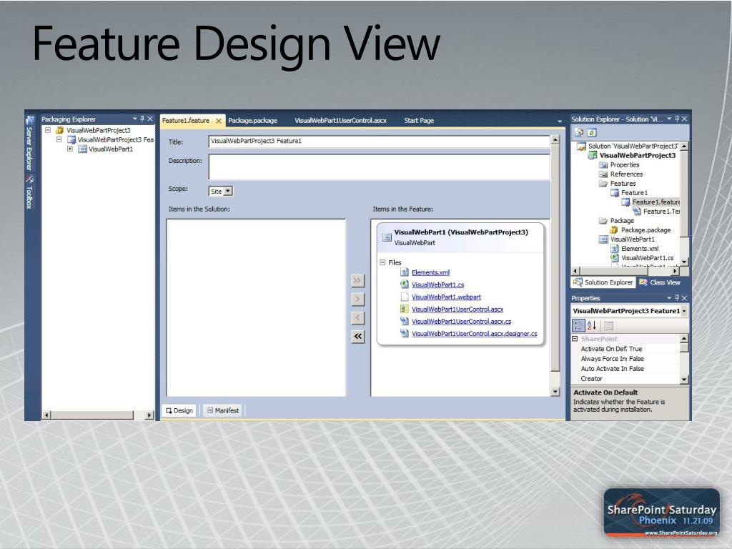The image size is (732, 549).
Task: Click the feature Title input field
Action: 379,142
